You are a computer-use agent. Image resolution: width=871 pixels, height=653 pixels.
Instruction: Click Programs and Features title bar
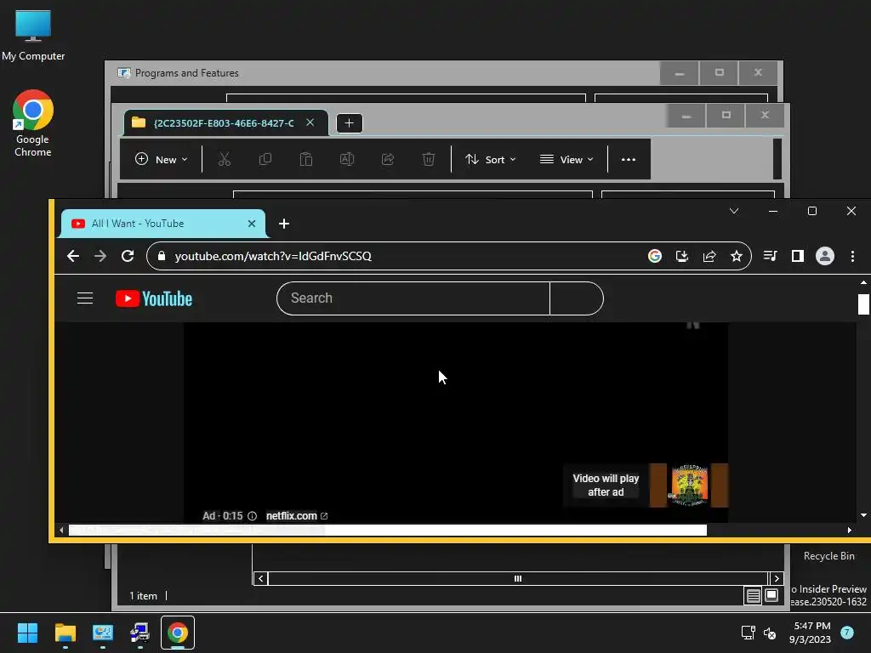click(382, 73)
